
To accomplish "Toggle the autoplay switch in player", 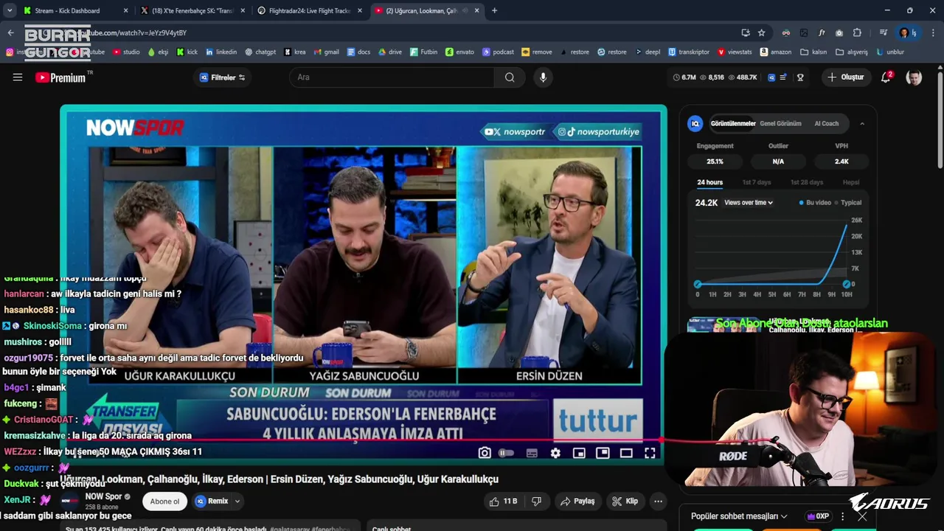I will [x=506, y=453].
